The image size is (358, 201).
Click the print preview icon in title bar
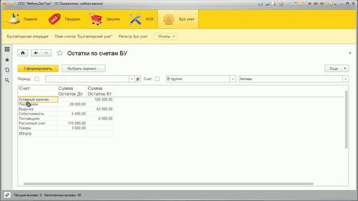274,4
